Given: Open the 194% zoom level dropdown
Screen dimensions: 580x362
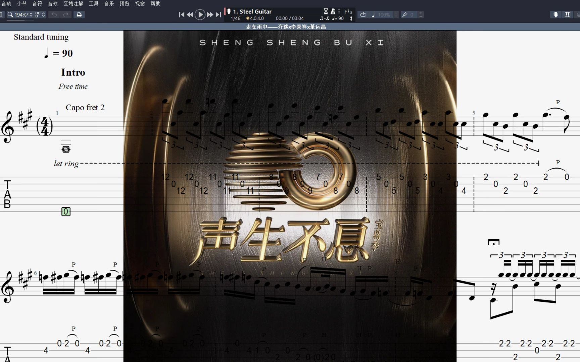Looking at the screenshot, I should [23, 15].
